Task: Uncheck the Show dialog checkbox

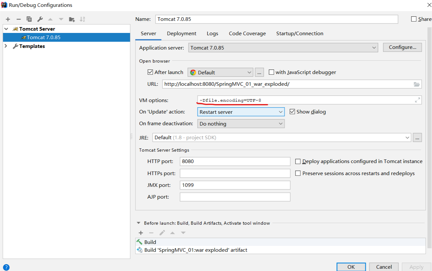Action: [292, 112]
